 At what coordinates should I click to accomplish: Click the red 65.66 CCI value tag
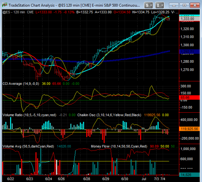pyautogui.click(x=189, y=98)
